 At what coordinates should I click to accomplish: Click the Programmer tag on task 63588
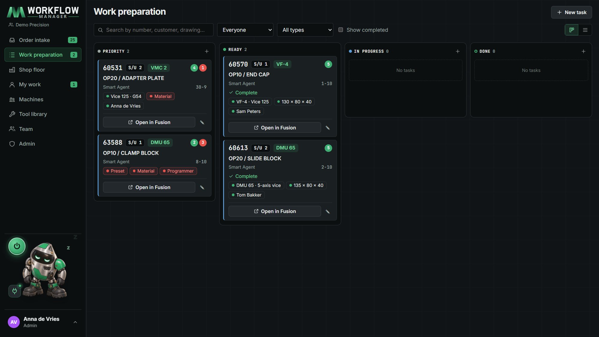tap(178, 171)
